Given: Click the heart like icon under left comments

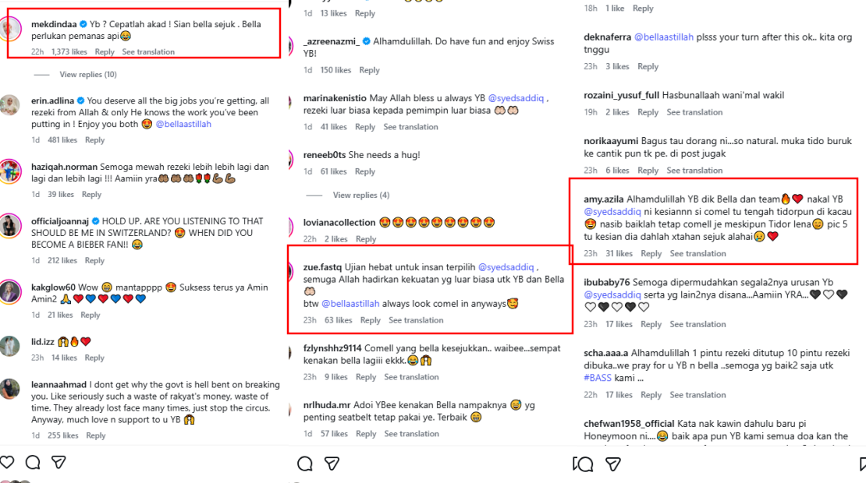Looking at the screenshot, I should [8, 463].
